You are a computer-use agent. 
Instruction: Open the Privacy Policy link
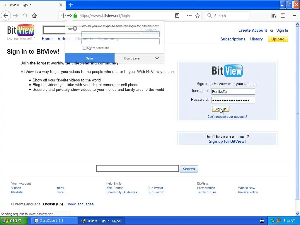coord(248,192)
